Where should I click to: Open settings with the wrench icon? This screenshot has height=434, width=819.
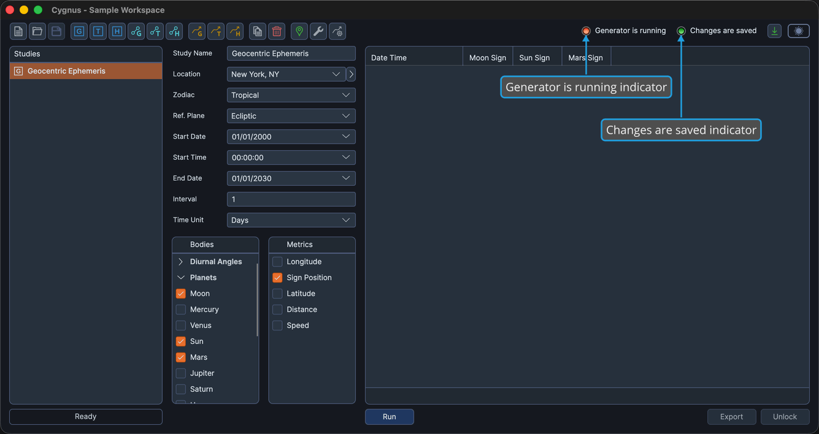318,31
